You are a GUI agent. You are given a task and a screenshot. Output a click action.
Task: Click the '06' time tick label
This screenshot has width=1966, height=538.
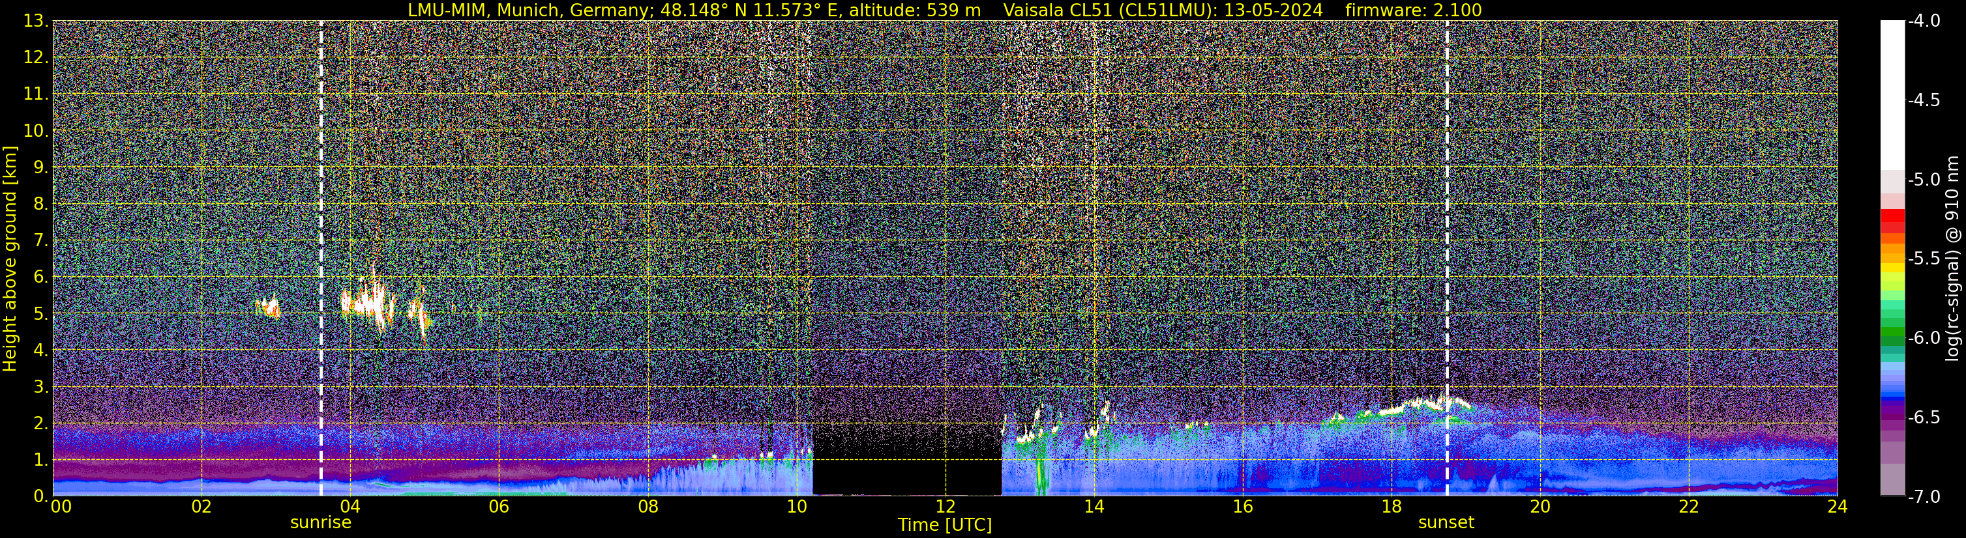coord(498,507)
